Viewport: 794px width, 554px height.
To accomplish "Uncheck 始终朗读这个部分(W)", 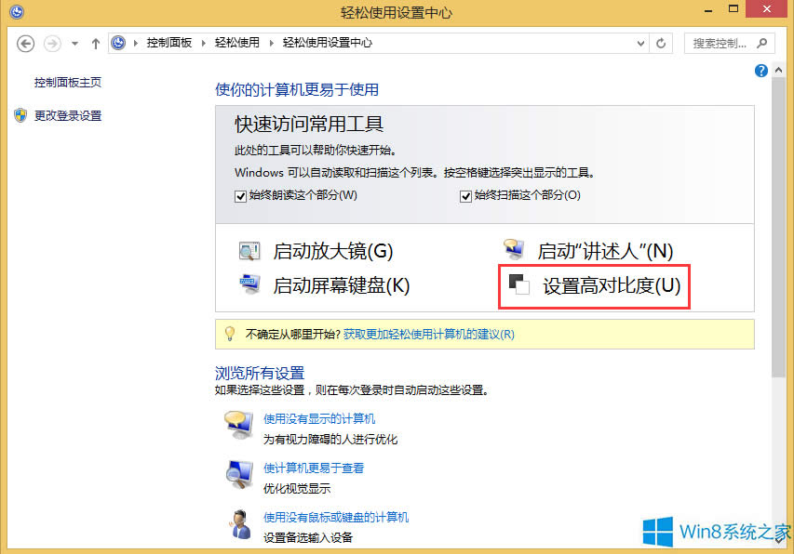I will click(240, 196).
